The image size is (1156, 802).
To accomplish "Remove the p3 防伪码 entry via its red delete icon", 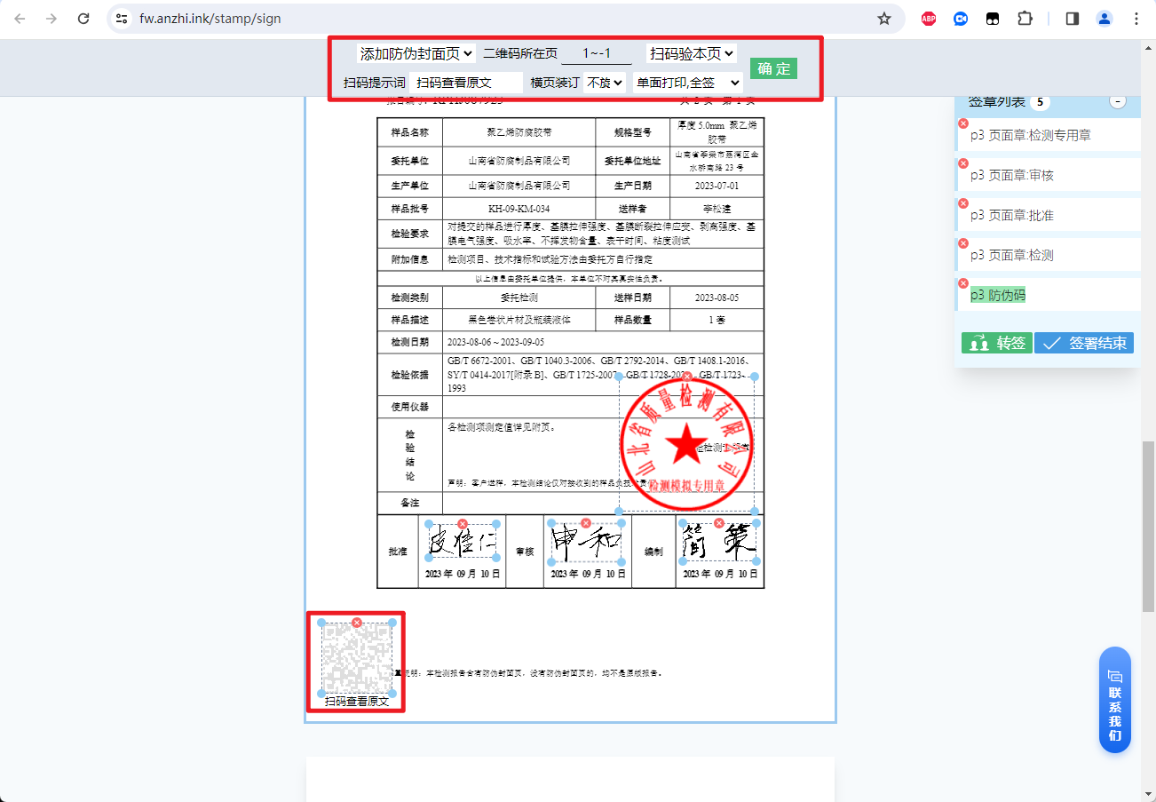I will [962, 282].
